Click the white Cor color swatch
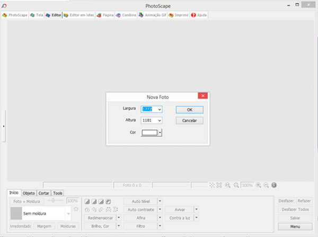 [x=149, y=133]
